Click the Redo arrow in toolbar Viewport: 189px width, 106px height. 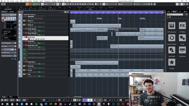point(5,4)
